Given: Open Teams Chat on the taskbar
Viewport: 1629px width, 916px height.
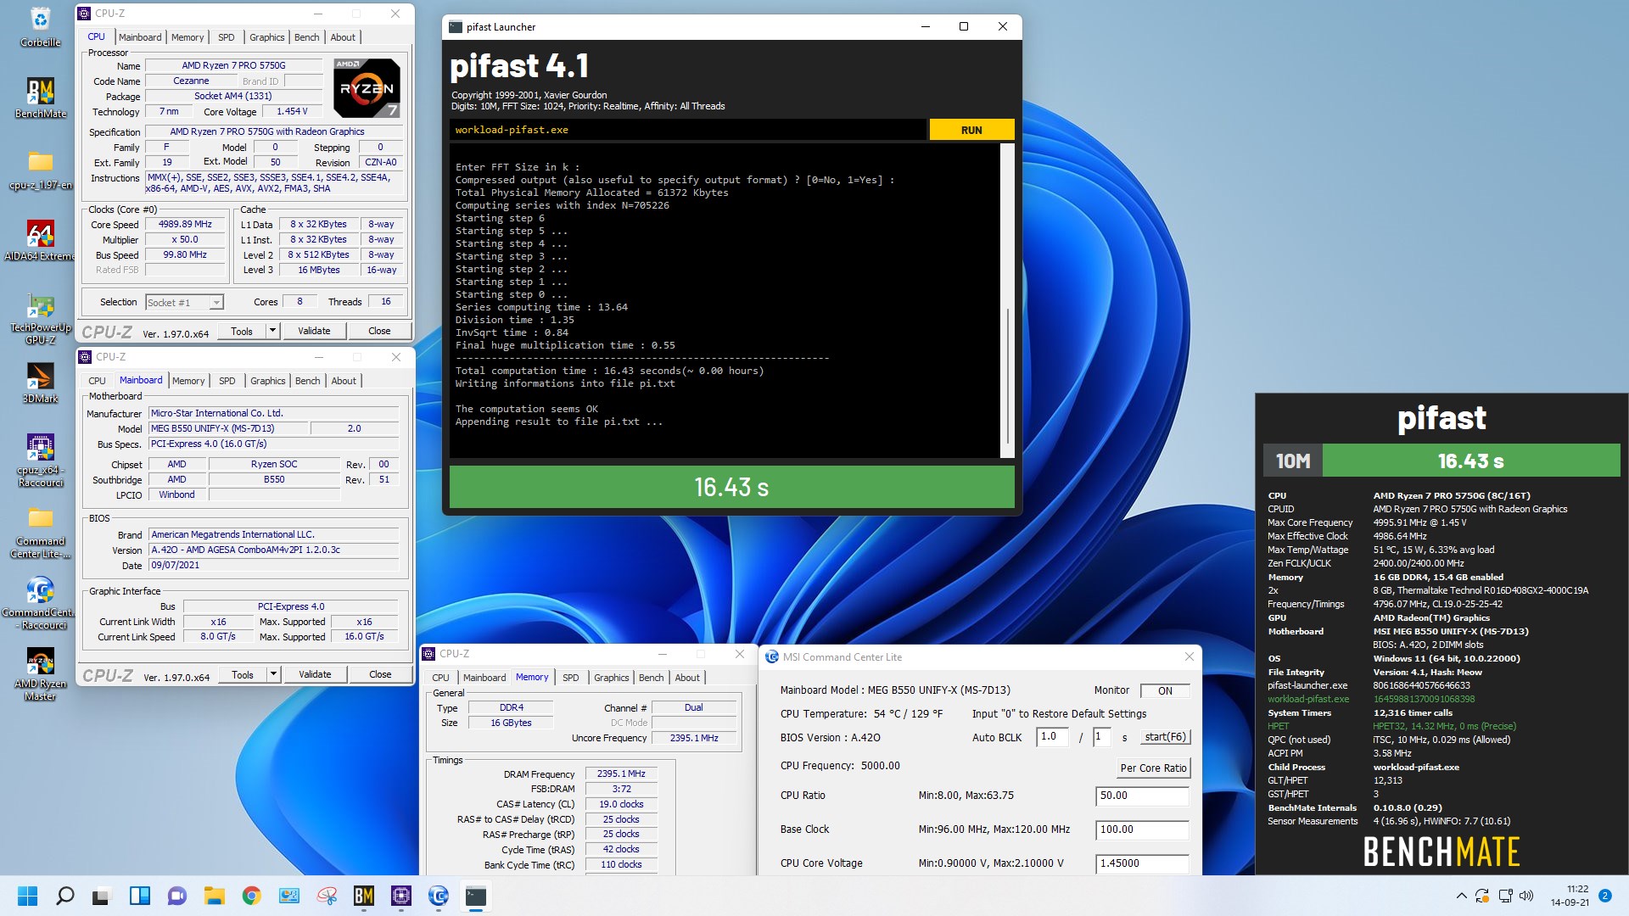Looking at the screenshot, I should pyautogui.click(x=176, y=896).
